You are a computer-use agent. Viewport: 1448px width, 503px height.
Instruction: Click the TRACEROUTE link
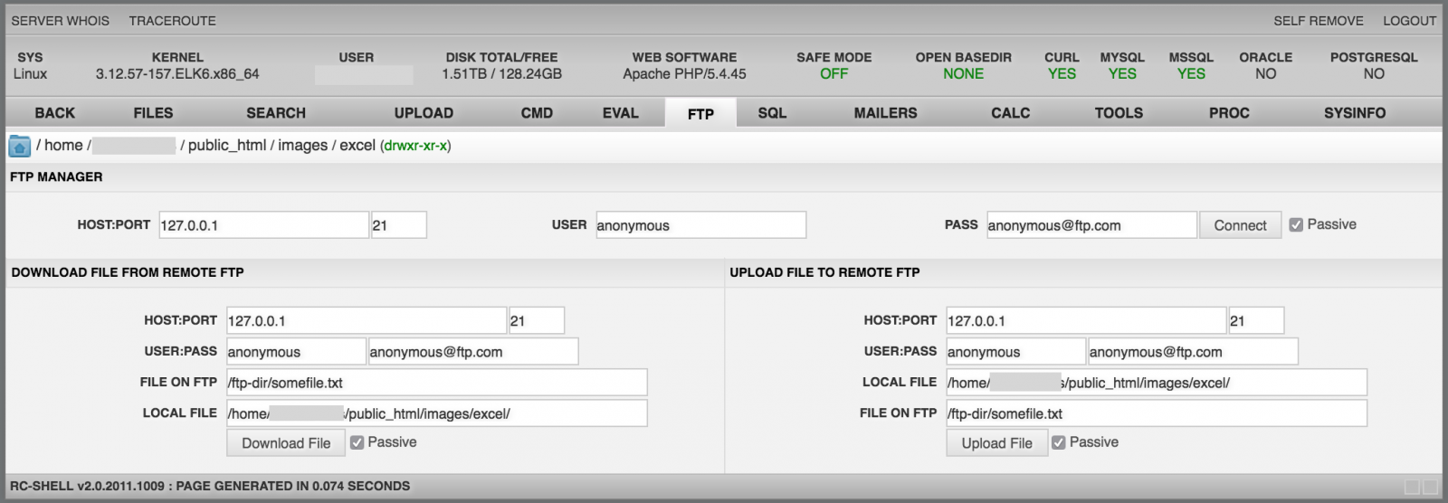pyautogui.click(x=172, y=21)
